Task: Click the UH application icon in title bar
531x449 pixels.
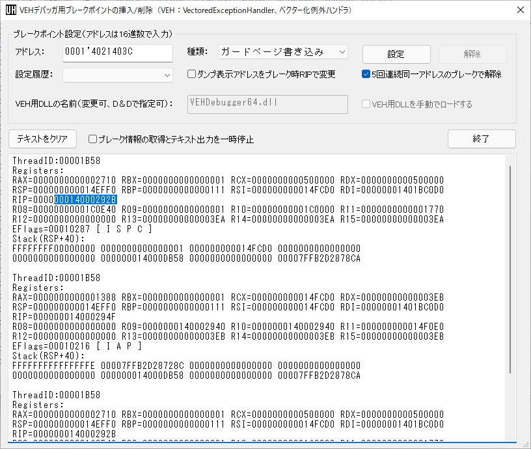Action: (11, 10)
